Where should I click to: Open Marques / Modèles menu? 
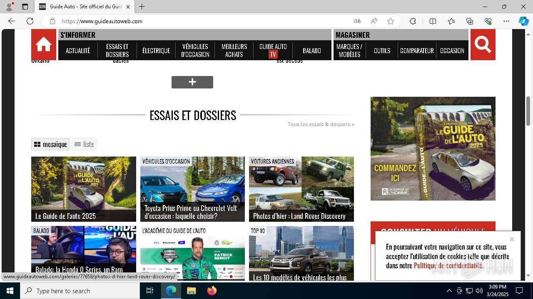(349, 51)
